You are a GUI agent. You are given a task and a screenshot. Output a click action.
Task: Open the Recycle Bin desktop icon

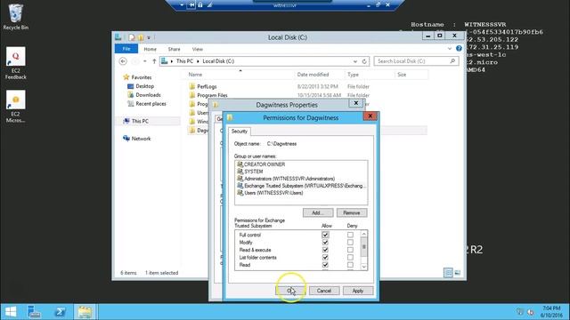click(x=15, y=17)
